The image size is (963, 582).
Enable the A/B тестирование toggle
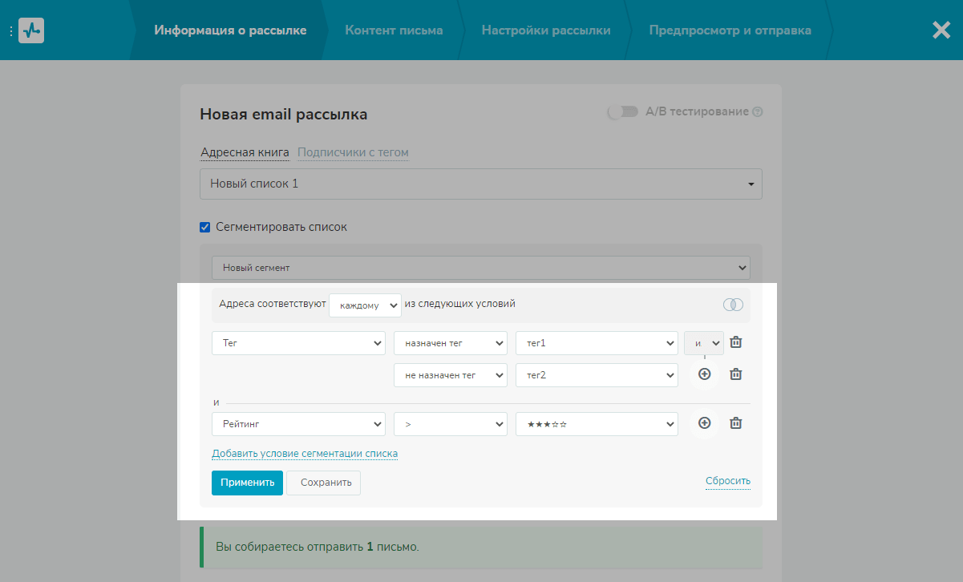pyautogui.click(x=622, y=112)
